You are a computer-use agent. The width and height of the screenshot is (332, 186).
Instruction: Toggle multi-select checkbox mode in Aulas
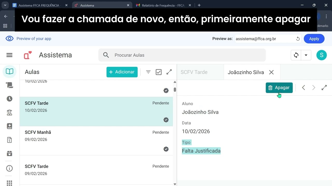pyautogui.click(x=159, y=72)
